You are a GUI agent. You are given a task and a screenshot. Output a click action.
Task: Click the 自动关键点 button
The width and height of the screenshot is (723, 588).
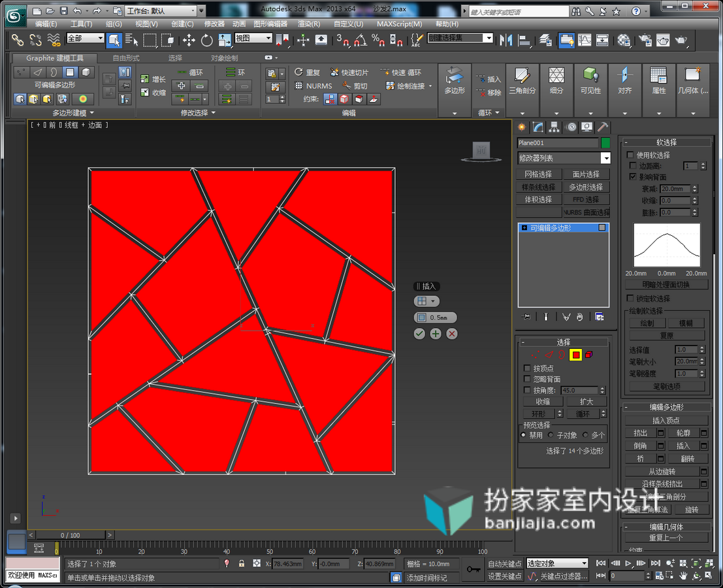[x=505, y=564]
